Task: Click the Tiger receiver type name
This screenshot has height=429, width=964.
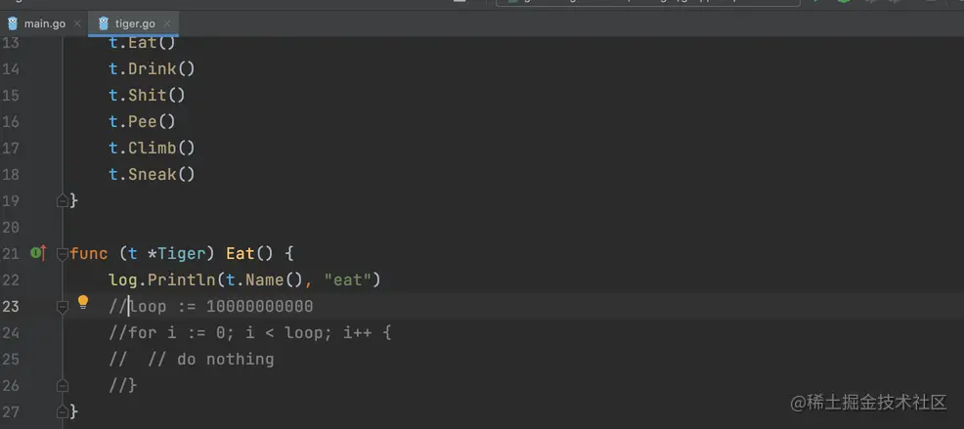Action: 182,253
